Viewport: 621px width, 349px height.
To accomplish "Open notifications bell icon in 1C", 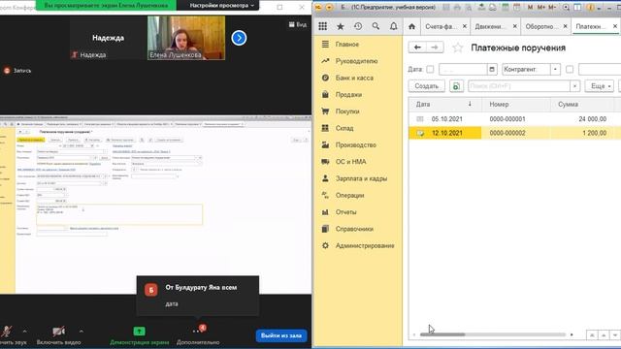I will [393, 26].
